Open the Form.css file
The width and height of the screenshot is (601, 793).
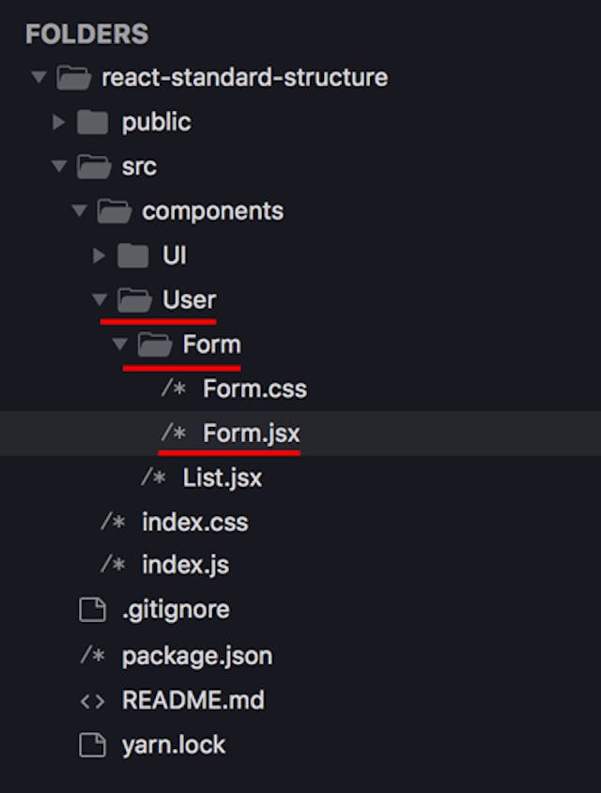(254, 389)
